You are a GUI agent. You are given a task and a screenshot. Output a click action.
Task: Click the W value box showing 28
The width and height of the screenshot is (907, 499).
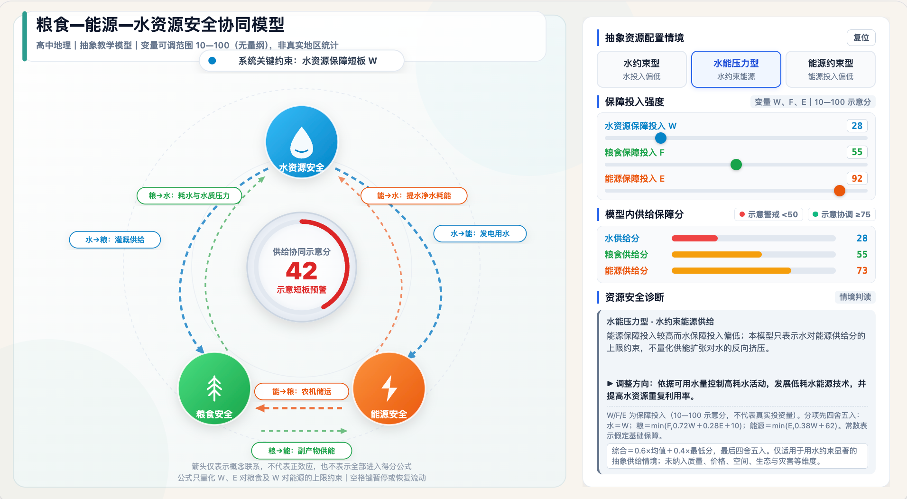[857, 126]
